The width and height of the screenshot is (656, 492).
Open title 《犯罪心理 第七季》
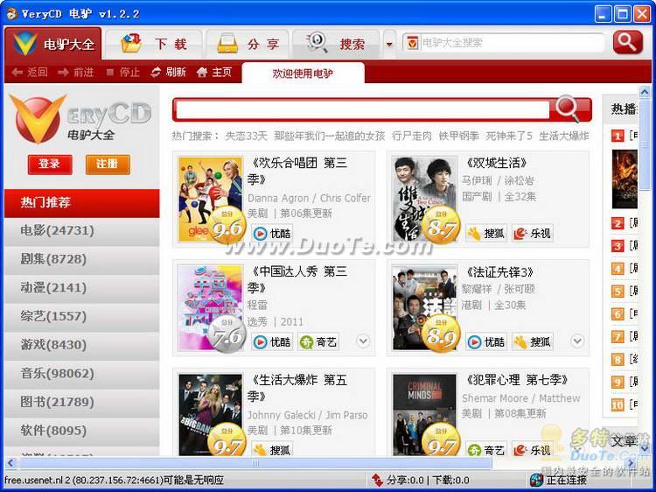point(517,380)
